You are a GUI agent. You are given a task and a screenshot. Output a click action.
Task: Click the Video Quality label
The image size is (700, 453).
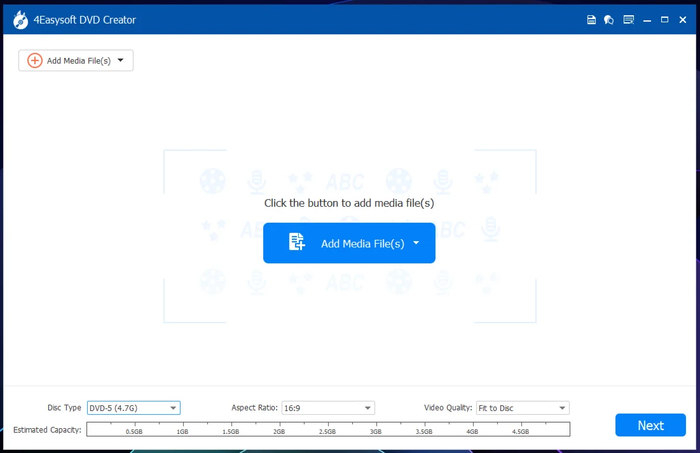click(x=448, y=408)
